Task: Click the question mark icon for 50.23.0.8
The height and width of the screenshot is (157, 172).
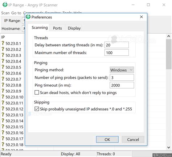Action: click(x=3, y=85)
